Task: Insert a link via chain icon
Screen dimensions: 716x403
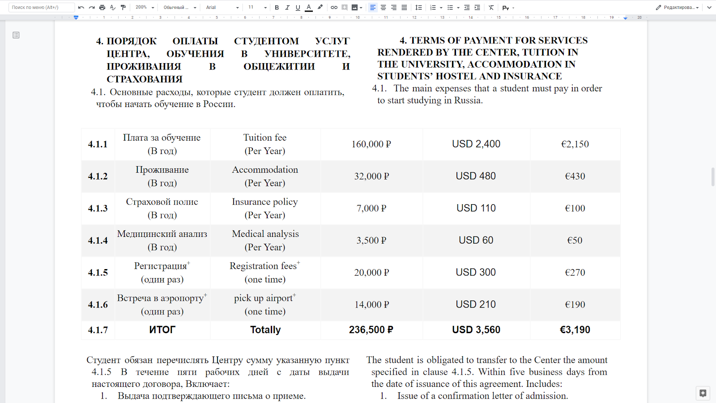Action: click(x=334, y=7)
